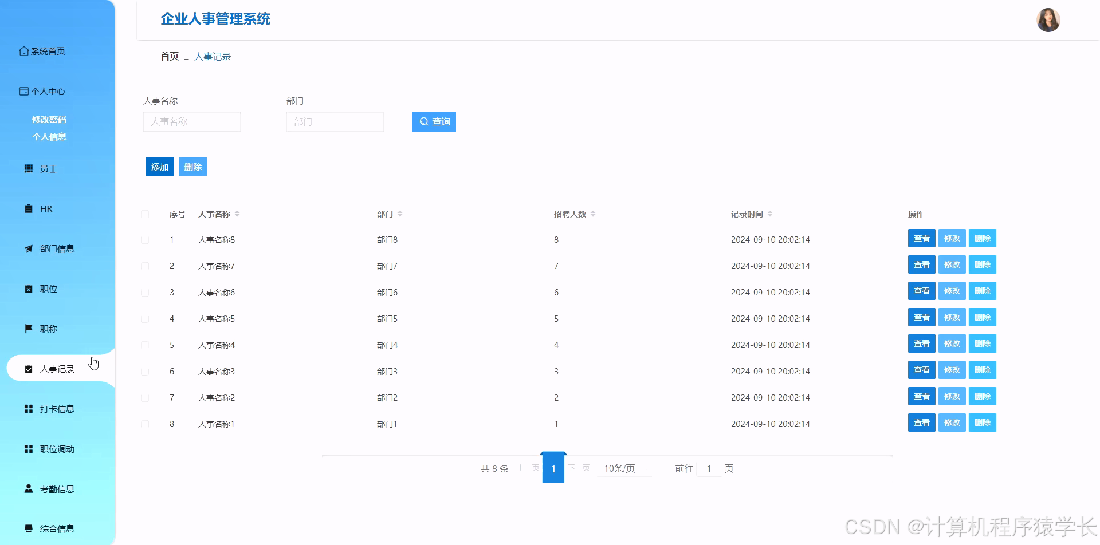Image resolution: width=1100 pixels, height=545 pixels.
Task: Click the 考勤信息 attendance icon
Action: pos(28,489)
